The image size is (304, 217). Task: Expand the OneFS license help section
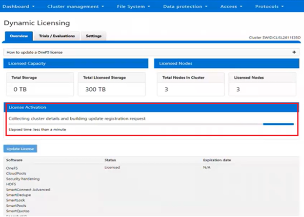tap(294, 52)
